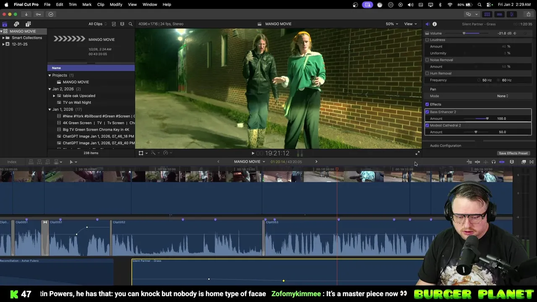Open Background Tasks checkmark icon

[x=51, y=14]
